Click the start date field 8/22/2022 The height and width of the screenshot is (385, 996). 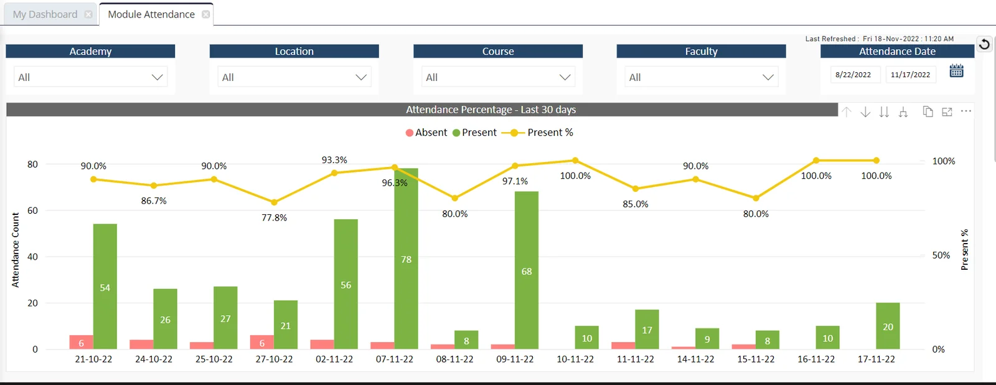(x=853, y=75)
